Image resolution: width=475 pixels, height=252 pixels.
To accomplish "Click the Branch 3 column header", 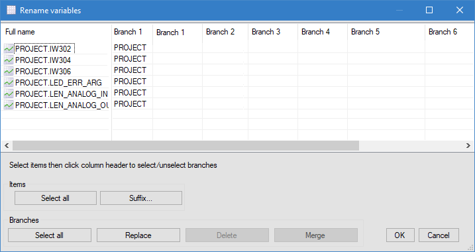I will 273,32.
